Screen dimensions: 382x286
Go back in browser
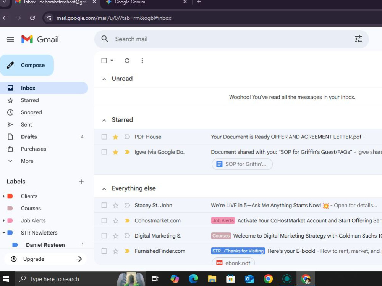pos(5,18)
